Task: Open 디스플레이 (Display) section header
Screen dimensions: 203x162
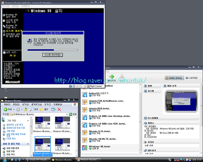Action: 171,118
